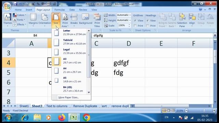Image resolution: width=219 pixels, height=123 pixels.
Task: Expand the formula bar
Action: [215, 36]
